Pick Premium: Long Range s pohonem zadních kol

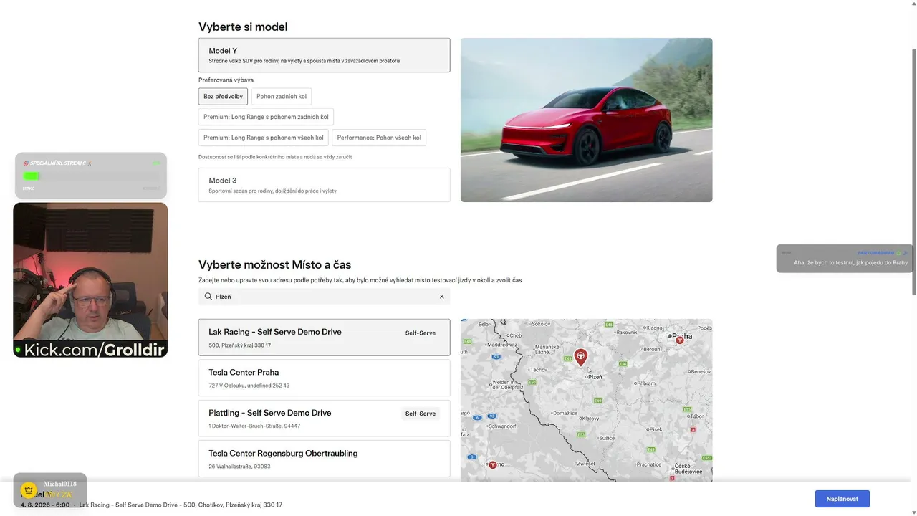[x=266, y=117]
